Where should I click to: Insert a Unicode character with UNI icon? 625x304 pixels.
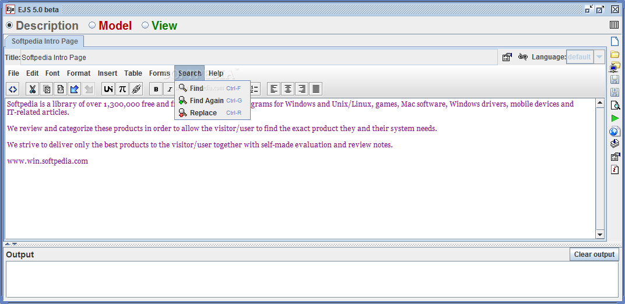(x=108, y=89)
